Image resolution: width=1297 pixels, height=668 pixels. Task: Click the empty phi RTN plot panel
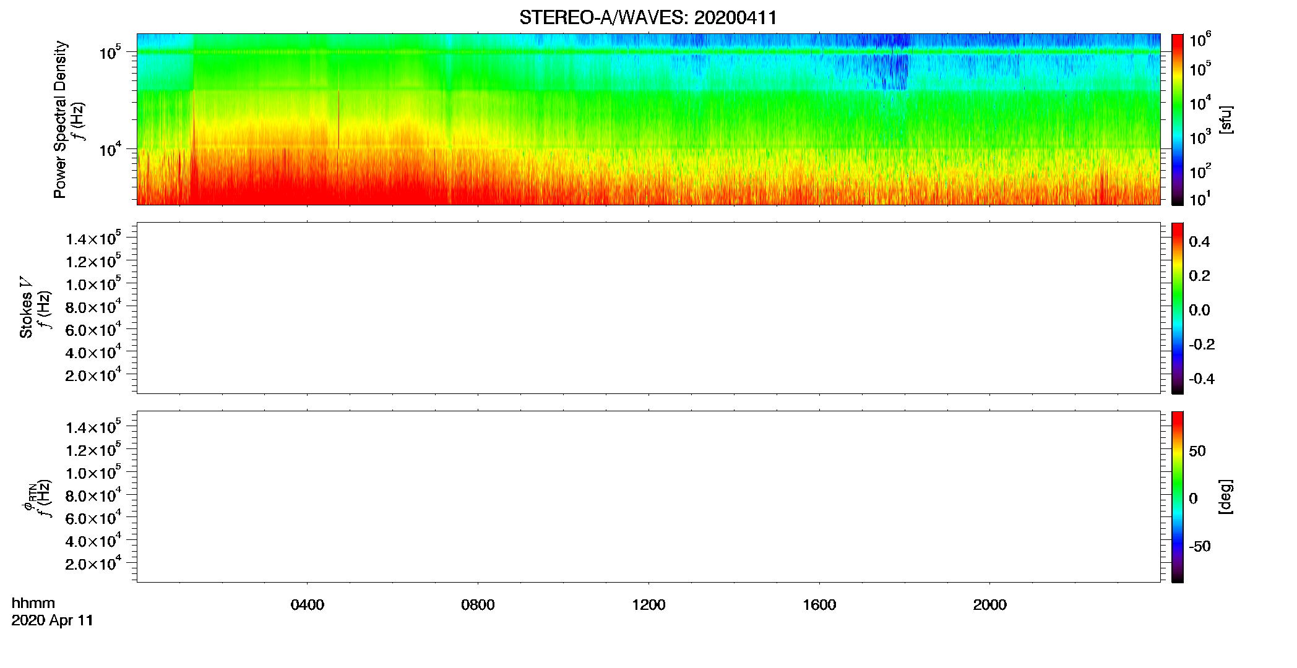coord(648,497)
